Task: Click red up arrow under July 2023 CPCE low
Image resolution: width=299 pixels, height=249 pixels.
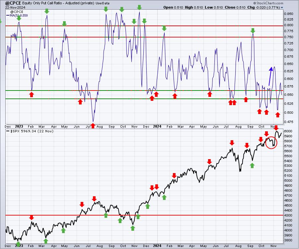Action: click(93, 126)
